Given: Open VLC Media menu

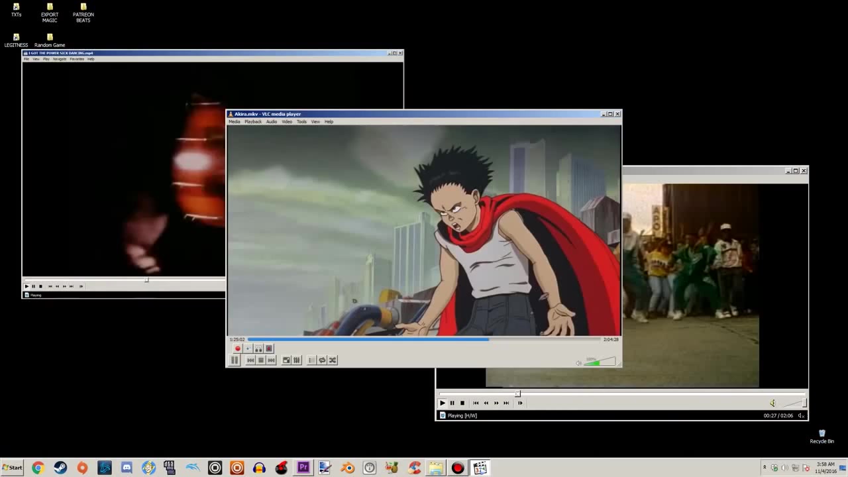Looking at the screenshot, I should pyautogui.click(x=235, y=122).
